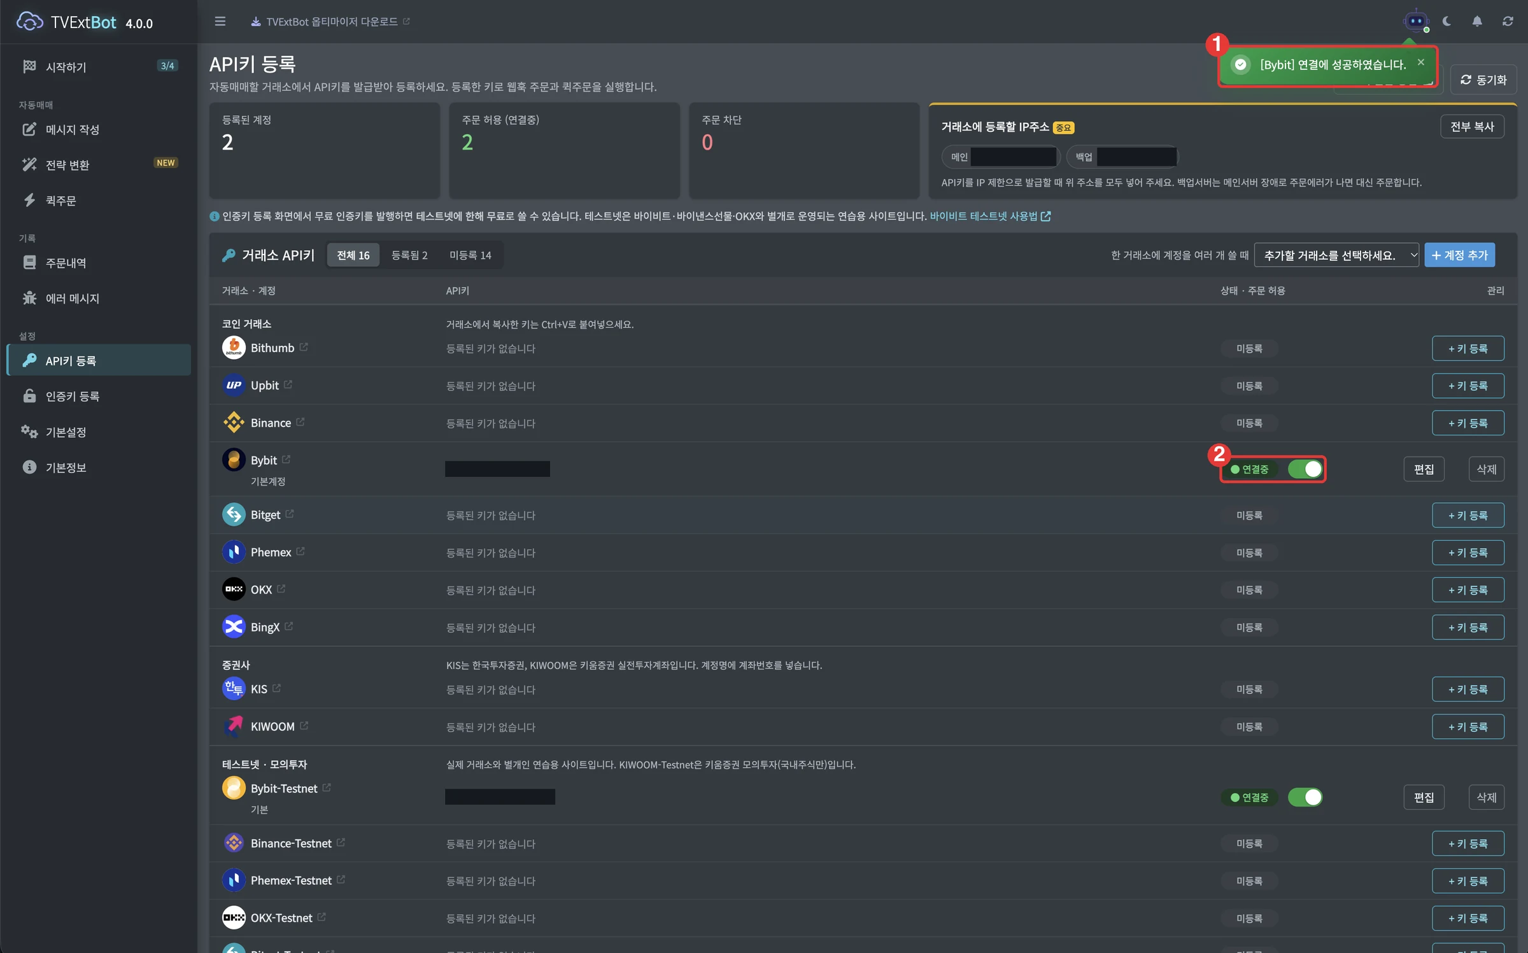
Task: Toggle Bybit-Testnet order permission switch
Action: [x=1305, y=797]
